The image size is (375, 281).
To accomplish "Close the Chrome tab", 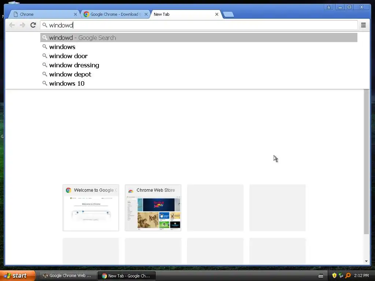I will tap(75, 14).
